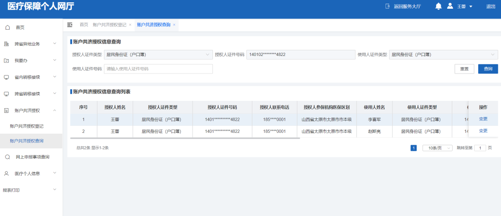Open the 10条/页 page size dropdown

click(x=437, y=148)
